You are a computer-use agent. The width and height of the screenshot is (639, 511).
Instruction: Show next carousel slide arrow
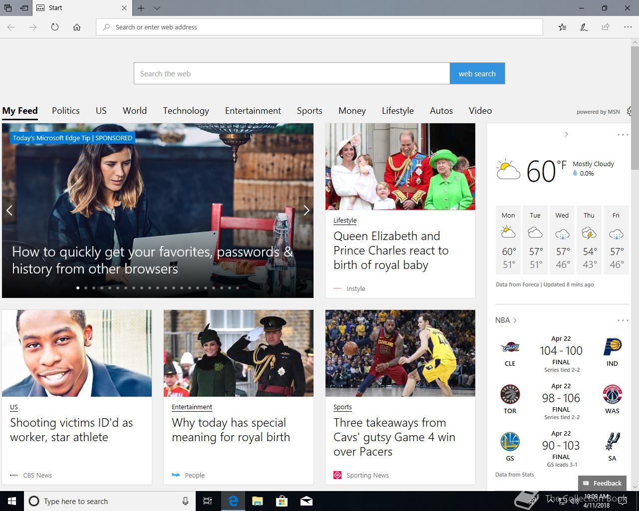[307, 210]
